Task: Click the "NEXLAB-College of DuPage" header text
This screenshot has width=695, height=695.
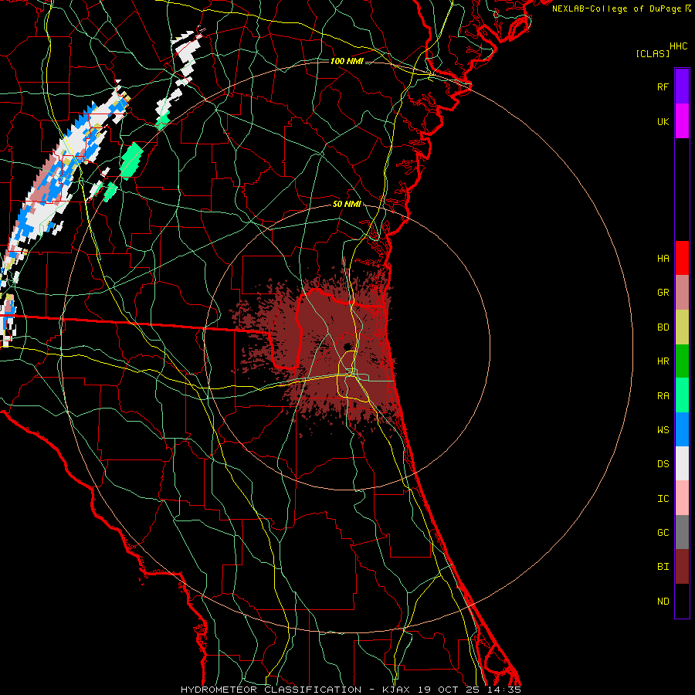Action: pos(616,8)
